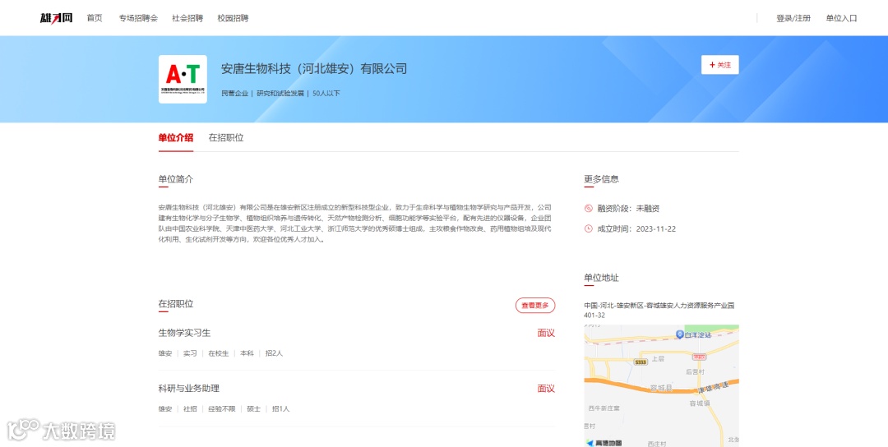Screen dimensions: 888x447
Task: Click the company title 安唐生物科技（河北雄安）有限公司
Action: 314,69
